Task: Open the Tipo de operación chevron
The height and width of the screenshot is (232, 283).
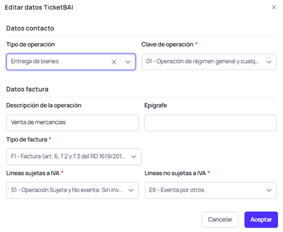Action: 128,62
